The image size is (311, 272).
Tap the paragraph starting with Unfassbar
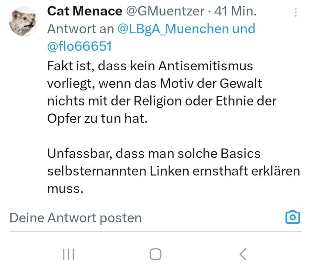(173, 171)
